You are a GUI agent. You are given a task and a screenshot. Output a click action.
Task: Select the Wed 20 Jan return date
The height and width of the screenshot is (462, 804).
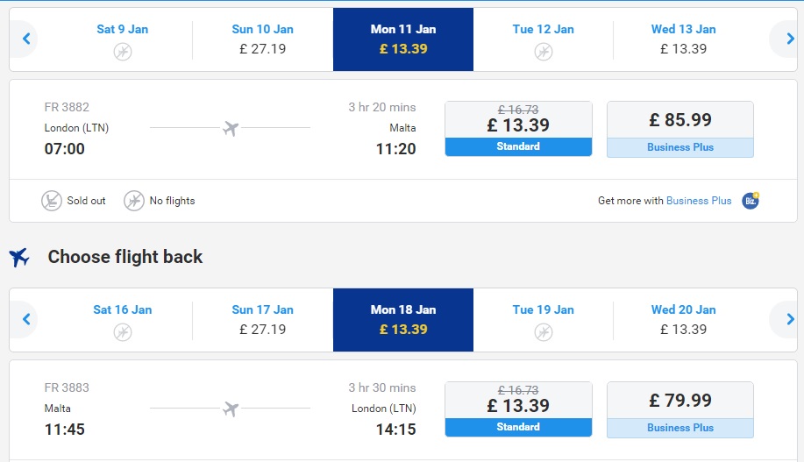pyautogui.click(x=683, y=320)
